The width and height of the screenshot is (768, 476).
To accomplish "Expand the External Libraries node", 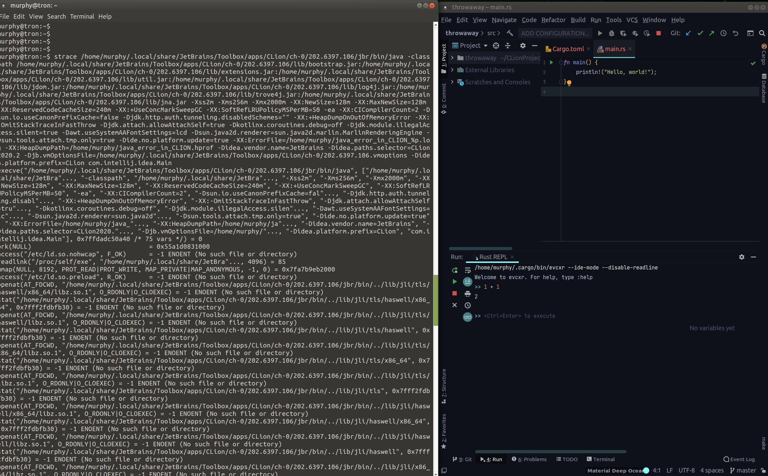I will point(453,70).
